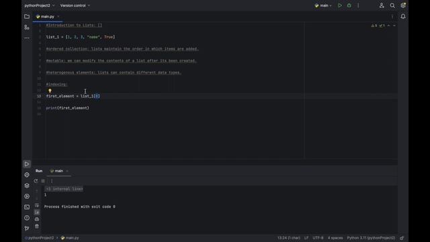Click the #indexing comment line
Viewport: 430px width, 242px height.
(x=56, y=84)
